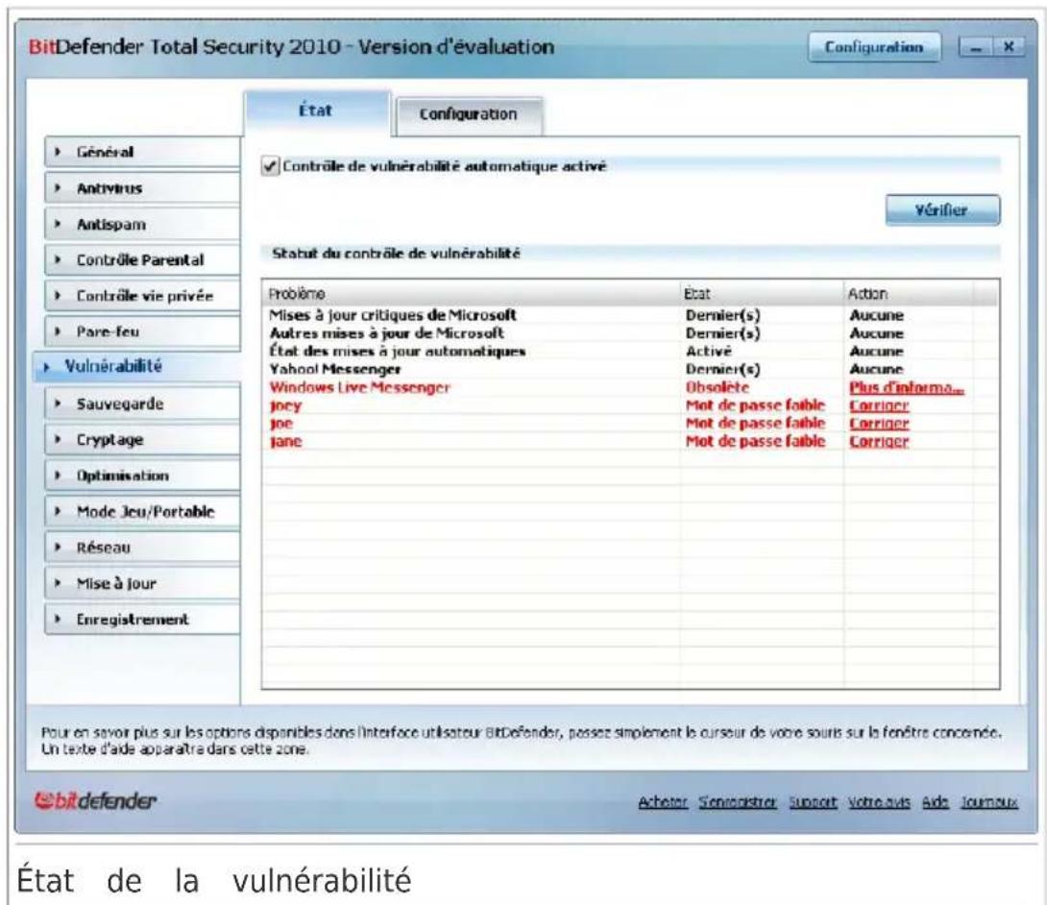Image resolution: width=1047 pixels, height=905 pixels.
Task: Click the Corriger link for Joe
Action: coord(879,424)
